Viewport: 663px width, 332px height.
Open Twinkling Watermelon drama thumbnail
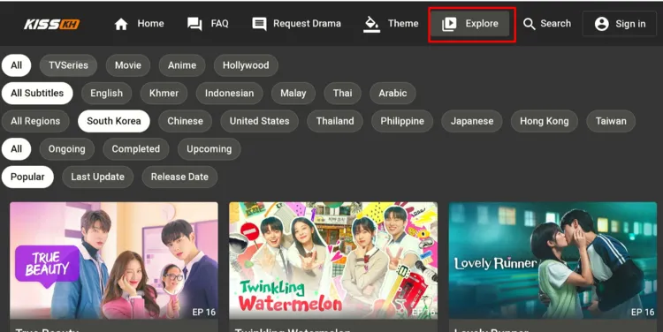(x=333, y=260)
